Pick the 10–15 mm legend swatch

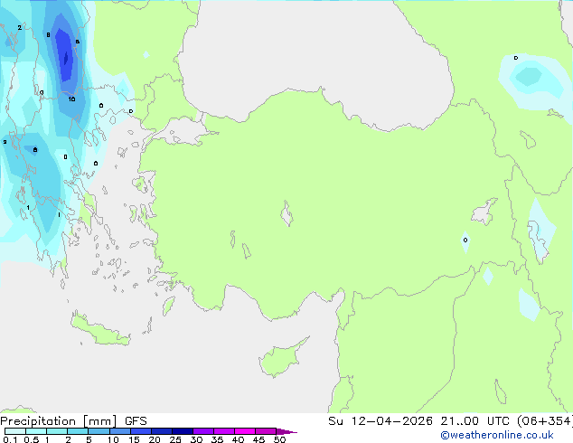tap(119, 431)
